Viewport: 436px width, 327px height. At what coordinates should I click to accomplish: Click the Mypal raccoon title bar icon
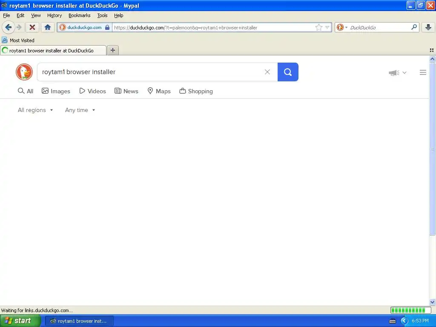coord(4,5)
